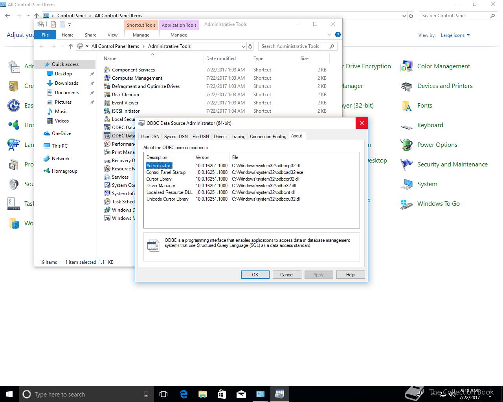Select Control Panel Startup row

point(251,172)
